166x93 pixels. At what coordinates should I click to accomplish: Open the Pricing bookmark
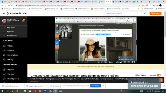coord(126,9)
